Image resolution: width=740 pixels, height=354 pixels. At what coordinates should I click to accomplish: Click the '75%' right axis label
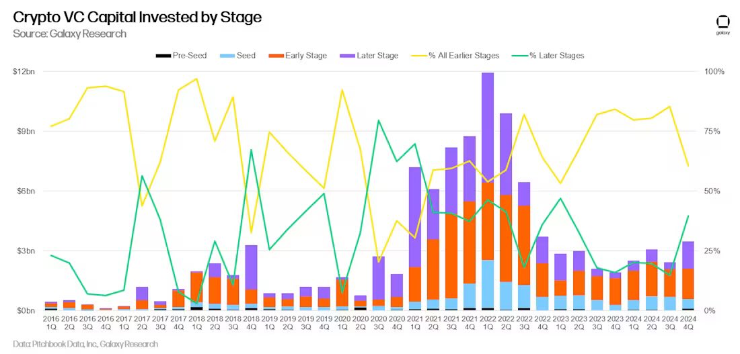(x=712, y=132)
